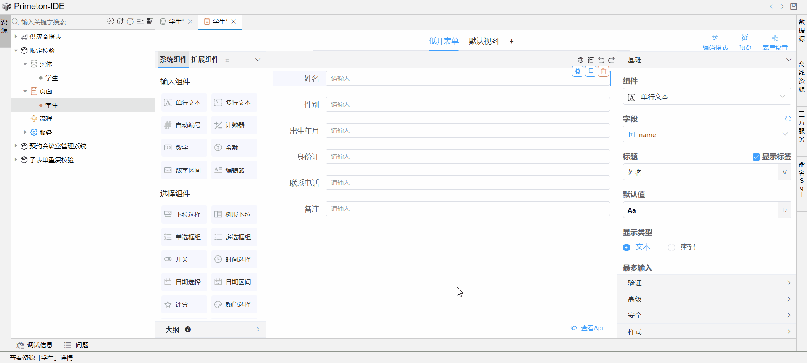Refresh the 字段 field list
The width and height of the screenshot is (807, 363).
(788, 119)
